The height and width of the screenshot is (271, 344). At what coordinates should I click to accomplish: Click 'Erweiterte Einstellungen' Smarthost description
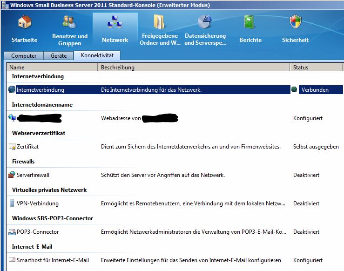tap(191, 260)
